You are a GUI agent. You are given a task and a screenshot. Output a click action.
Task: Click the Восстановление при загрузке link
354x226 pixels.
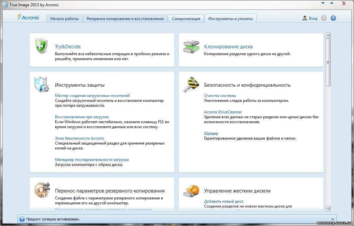tap(82, 117)
